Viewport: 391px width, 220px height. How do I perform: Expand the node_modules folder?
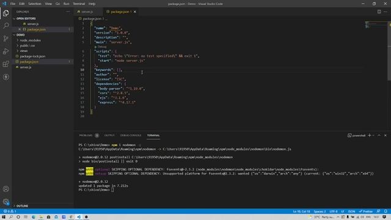tap(30, 40)
